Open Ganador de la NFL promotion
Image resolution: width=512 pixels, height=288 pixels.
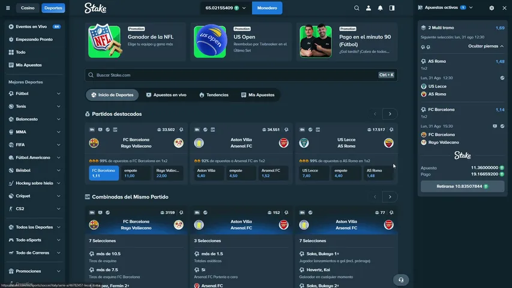pos(135,41)
